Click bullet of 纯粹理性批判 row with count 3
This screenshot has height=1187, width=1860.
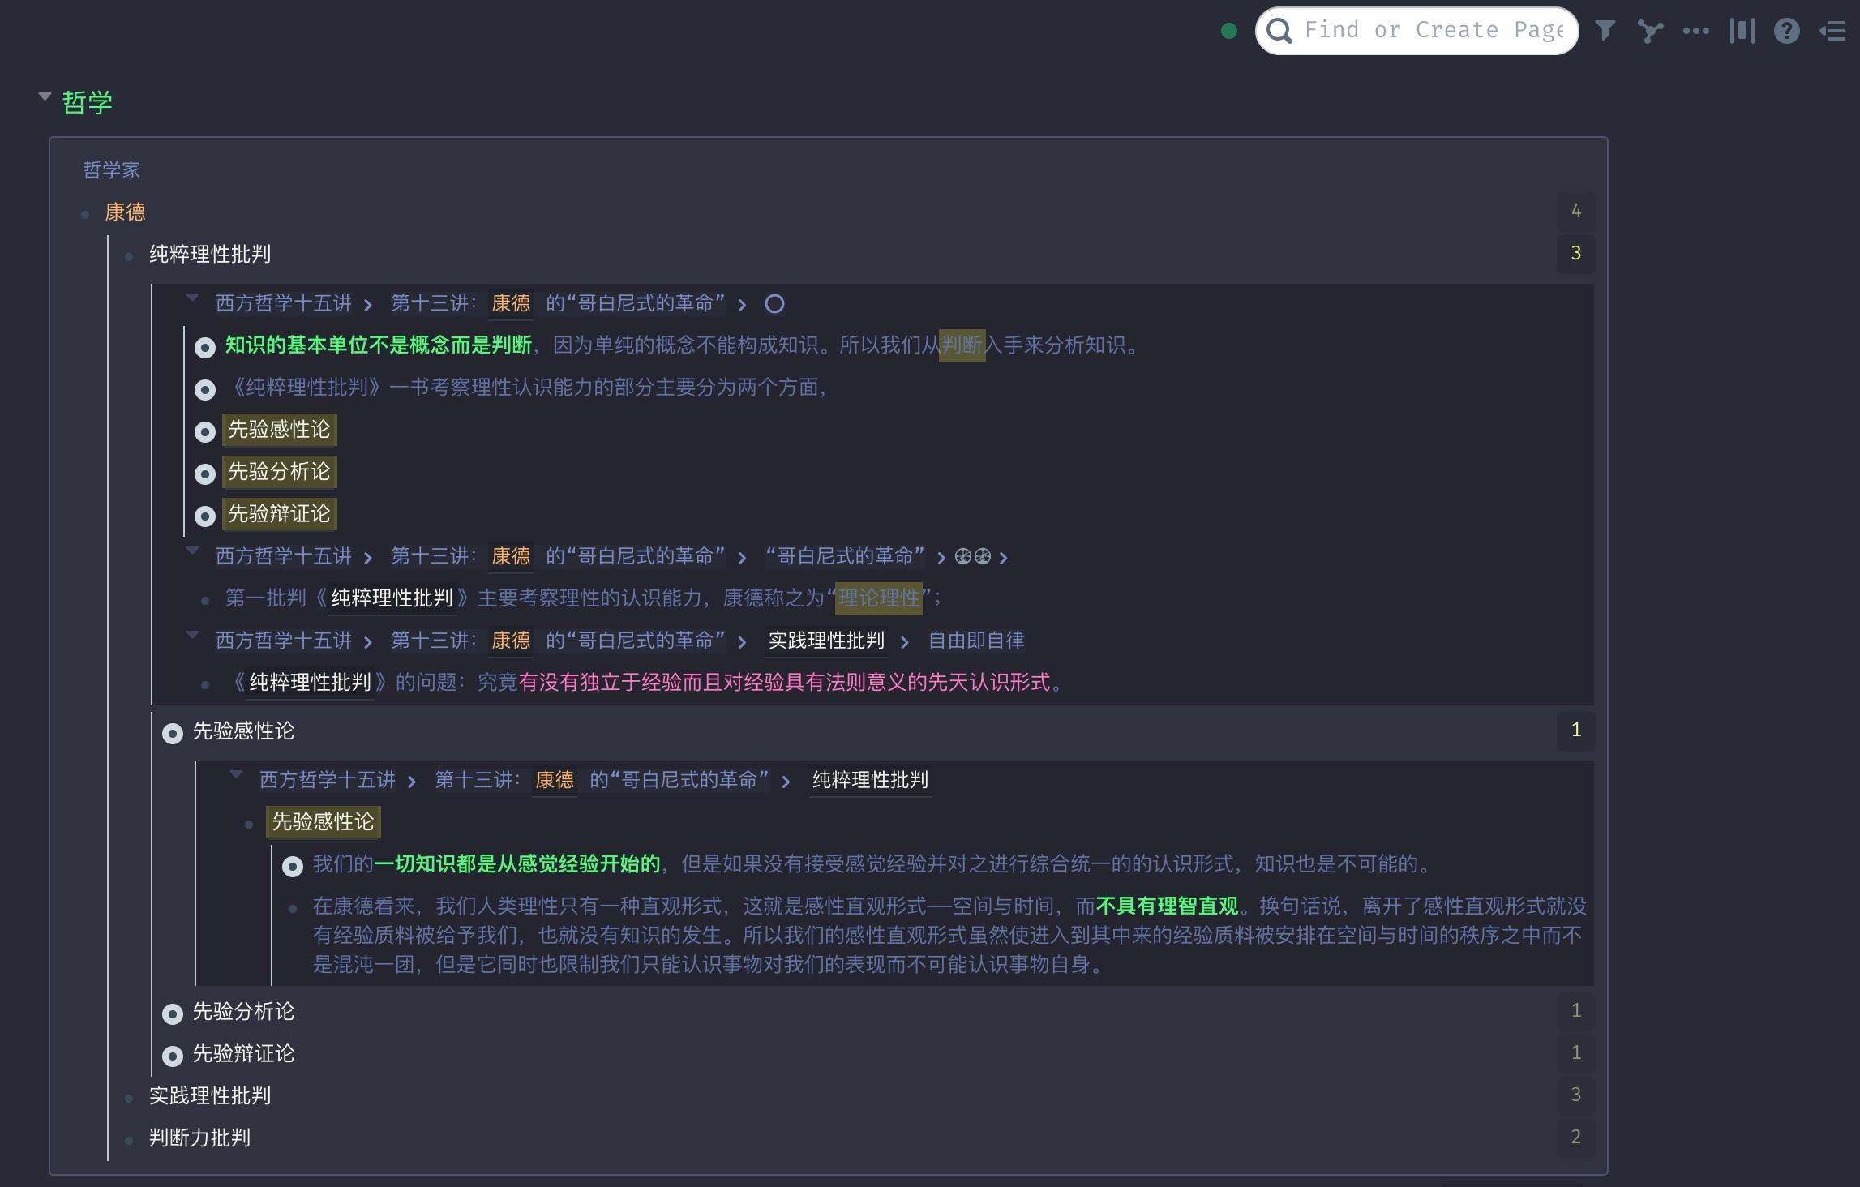[x=129, y=256]
